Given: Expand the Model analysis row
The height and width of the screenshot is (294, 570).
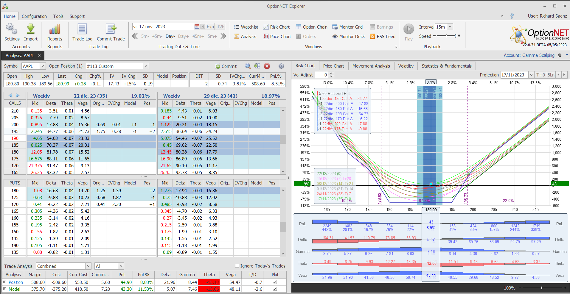Looking at the screenshot, I should 4,289.
